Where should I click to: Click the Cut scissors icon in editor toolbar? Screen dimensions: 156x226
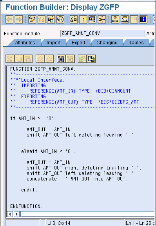point(10,59)
